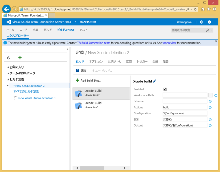Open the help question mark icon

pyautogui.click(x=209, y=22)
